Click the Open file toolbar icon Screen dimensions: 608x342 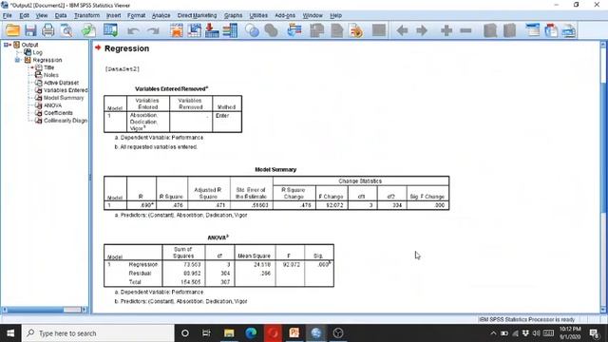coord(12,30)
